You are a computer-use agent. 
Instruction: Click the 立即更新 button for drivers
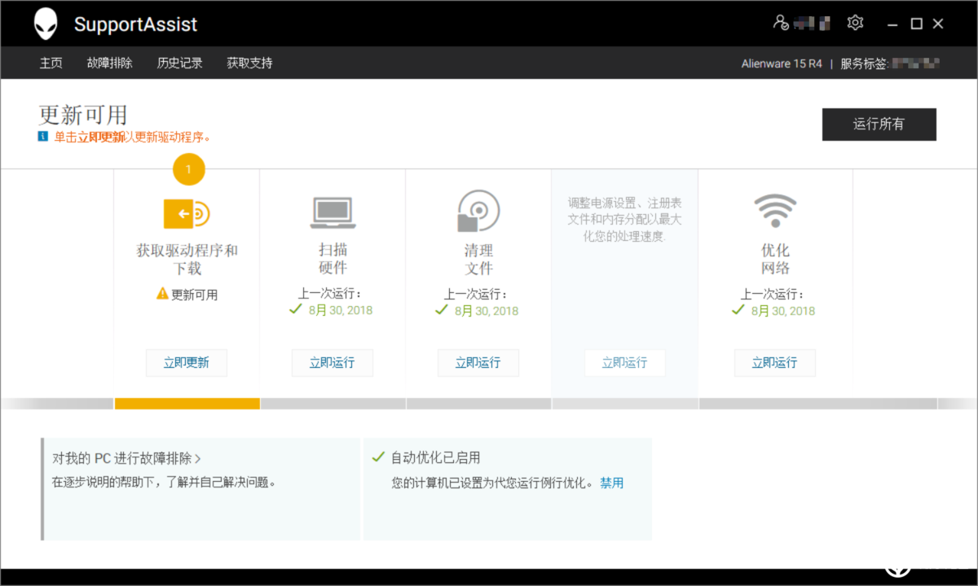tap(187, 363)
